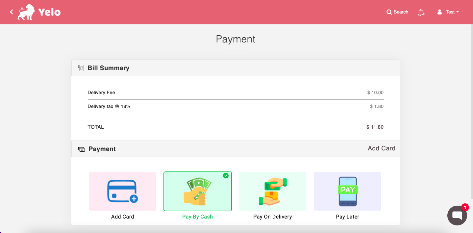Click the Delivery Fee row label

point(101,92)
